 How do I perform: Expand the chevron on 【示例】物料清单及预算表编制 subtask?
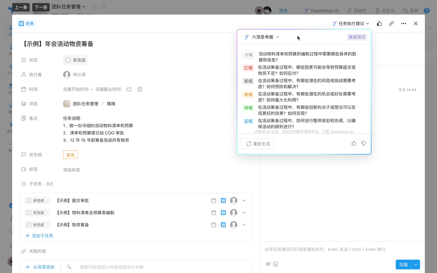244,213
